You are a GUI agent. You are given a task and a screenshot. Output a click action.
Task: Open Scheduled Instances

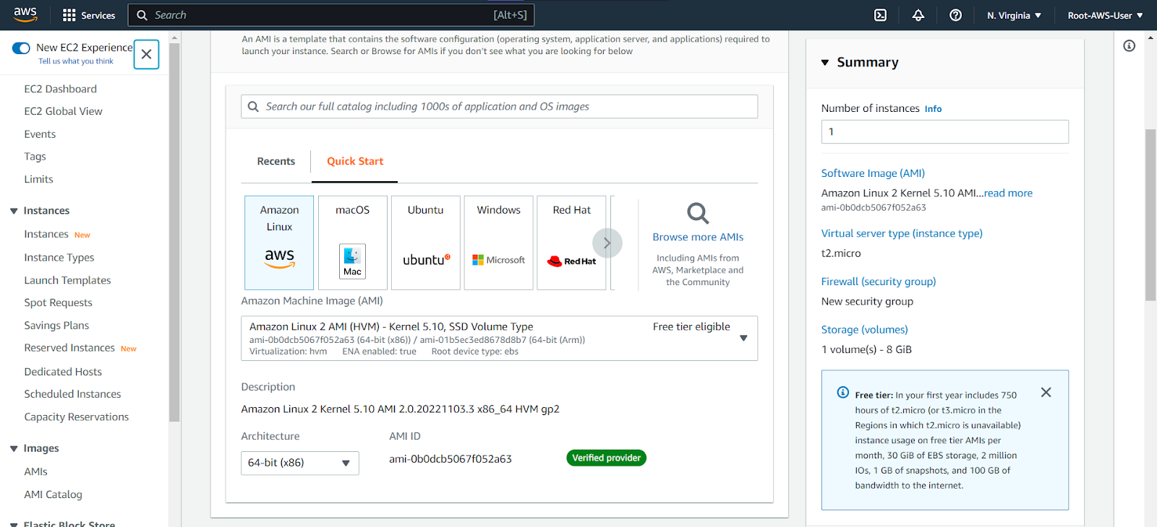pyautogui.click(x=72, y=394)
